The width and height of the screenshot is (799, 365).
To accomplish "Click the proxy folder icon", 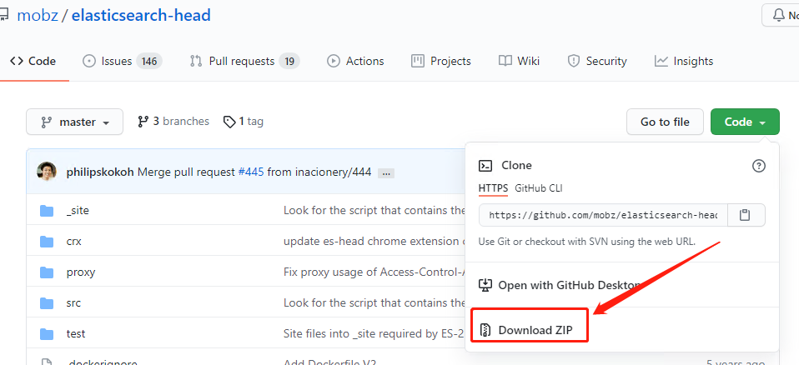I will [x=47, y=272].
